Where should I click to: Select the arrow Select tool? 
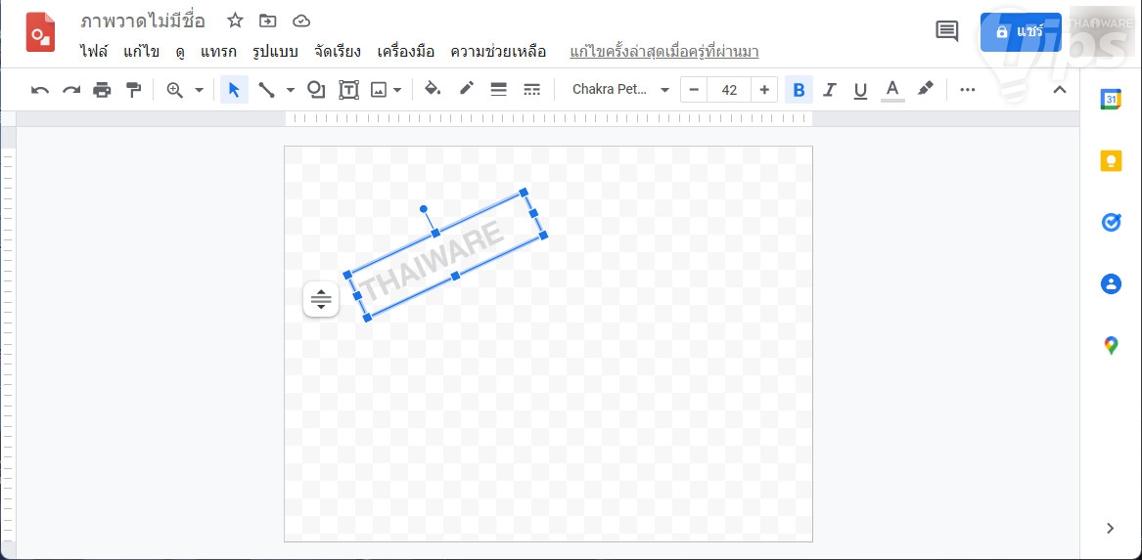coord(234,90)
